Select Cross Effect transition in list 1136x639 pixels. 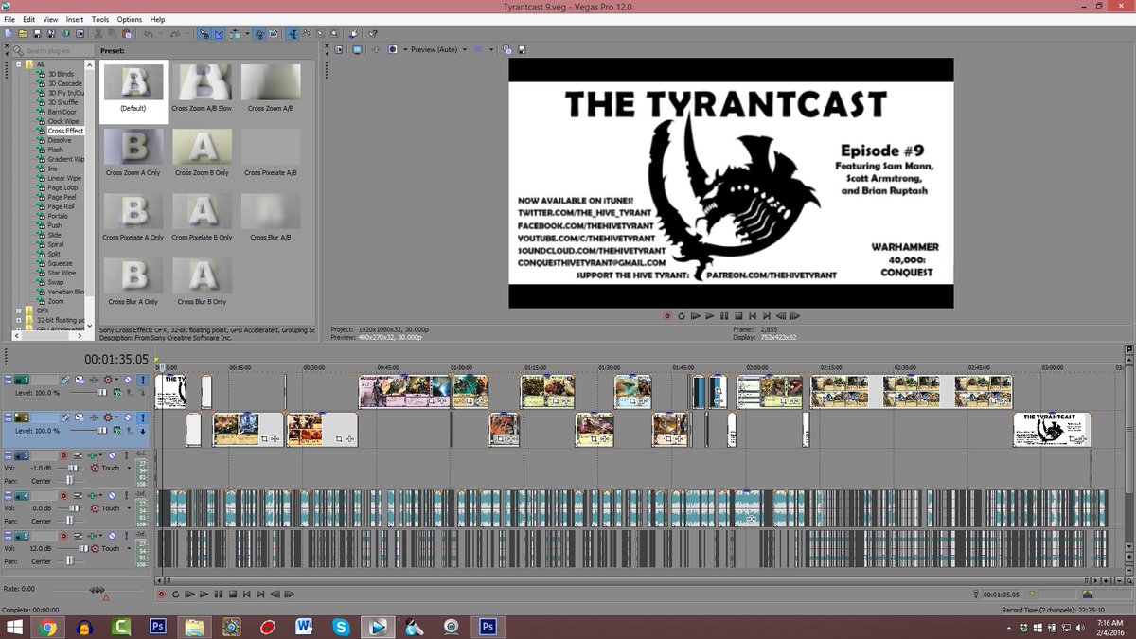[x=65, y=131]
